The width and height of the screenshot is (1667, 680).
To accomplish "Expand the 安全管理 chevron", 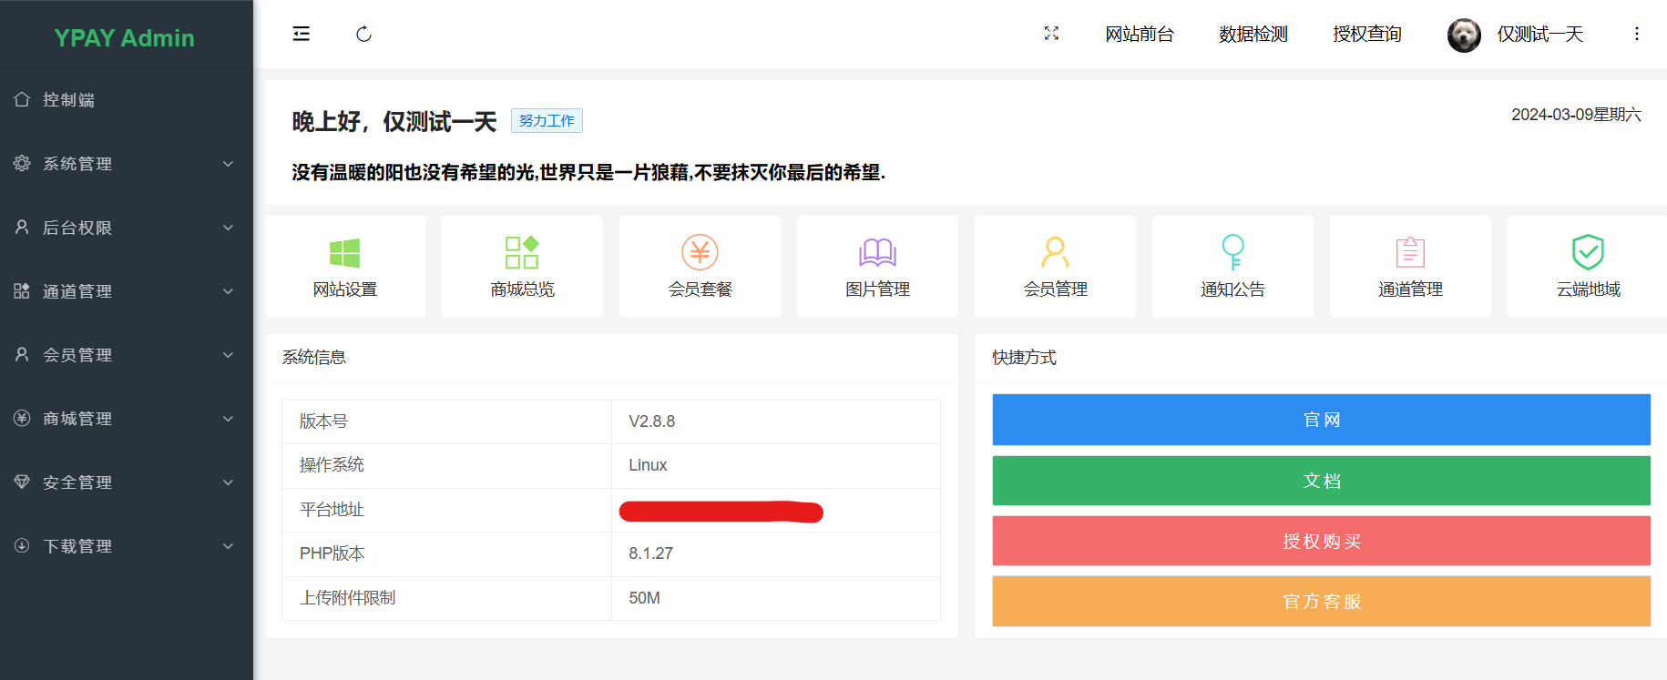I will (x=229, y=482).
